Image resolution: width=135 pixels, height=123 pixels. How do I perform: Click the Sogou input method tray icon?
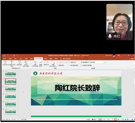pyautogui.click(x=115, y=119)
